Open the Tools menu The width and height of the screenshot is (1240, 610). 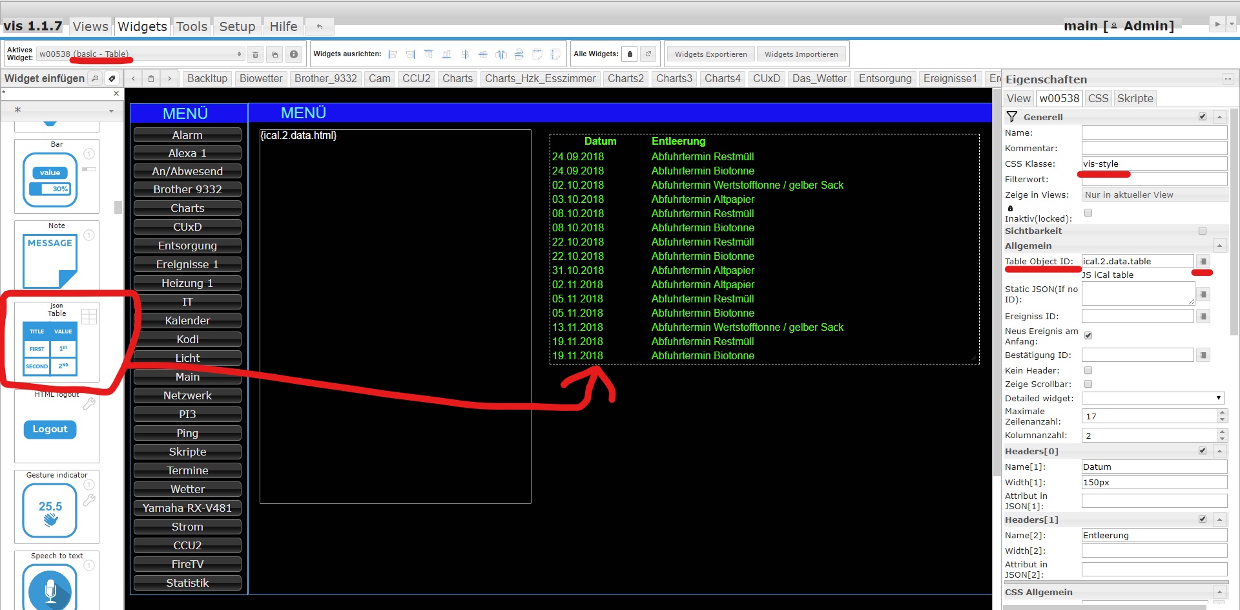192,26
